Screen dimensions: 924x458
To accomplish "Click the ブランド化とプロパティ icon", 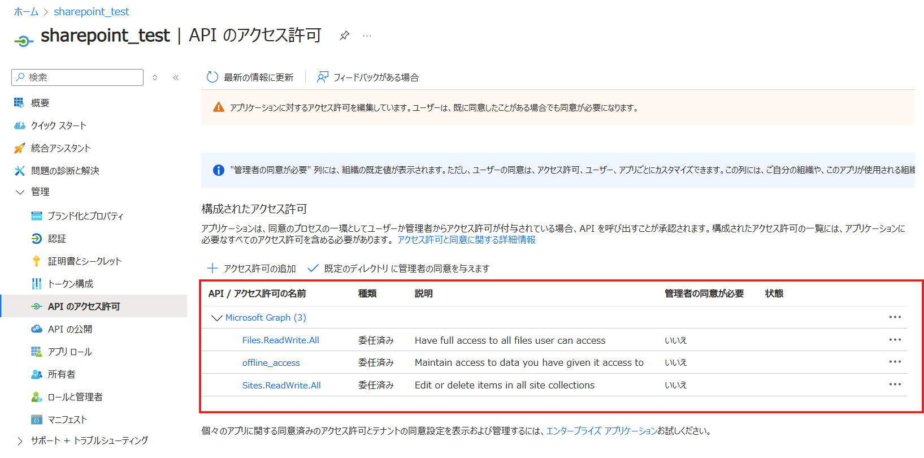I will [x=37, y=216].
